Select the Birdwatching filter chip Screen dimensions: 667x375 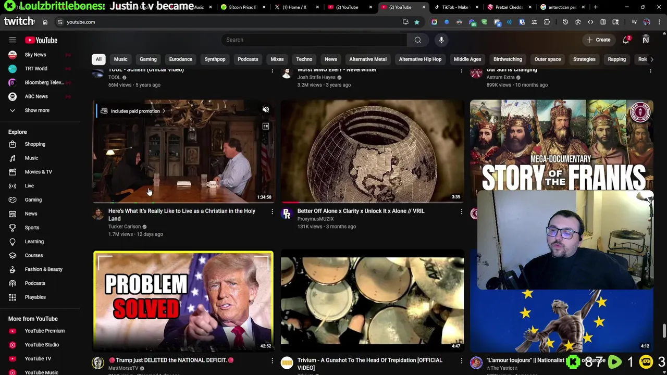508,59
